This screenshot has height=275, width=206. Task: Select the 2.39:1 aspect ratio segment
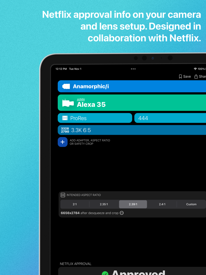(x=133, y=204)
